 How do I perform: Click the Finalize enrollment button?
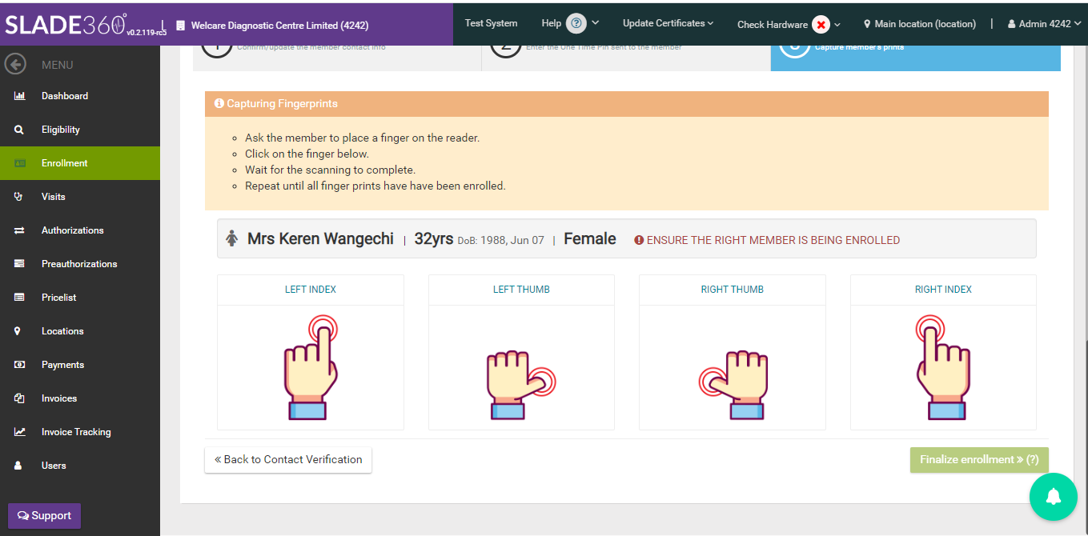[979, 460]
